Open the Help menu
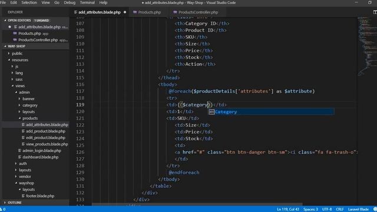This screenshot has width=377, height=212. 103,2
